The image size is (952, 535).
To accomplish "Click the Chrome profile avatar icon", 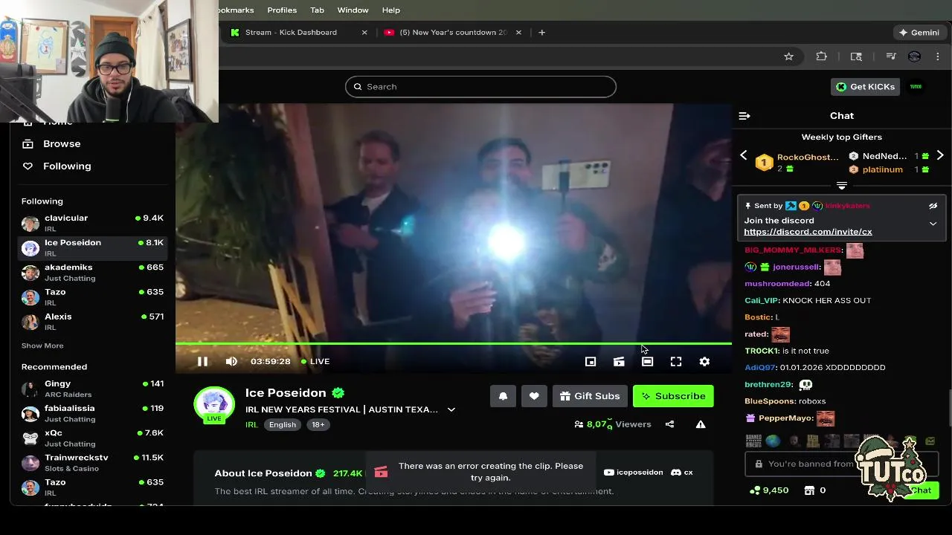I will click(915, 56).
